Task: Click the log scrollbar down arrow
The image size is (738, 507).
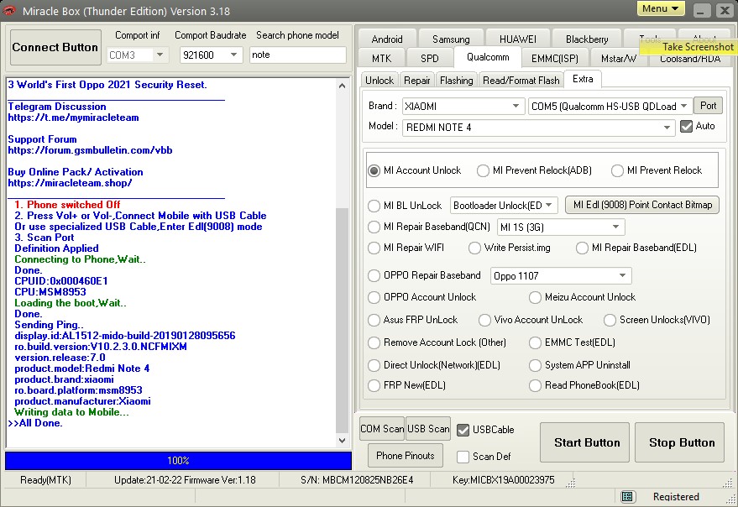Action: [343, 441]
